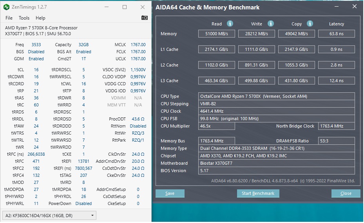Maximize the ZenTimings window
Screen dimensions: 364x223
pos(125,7)
